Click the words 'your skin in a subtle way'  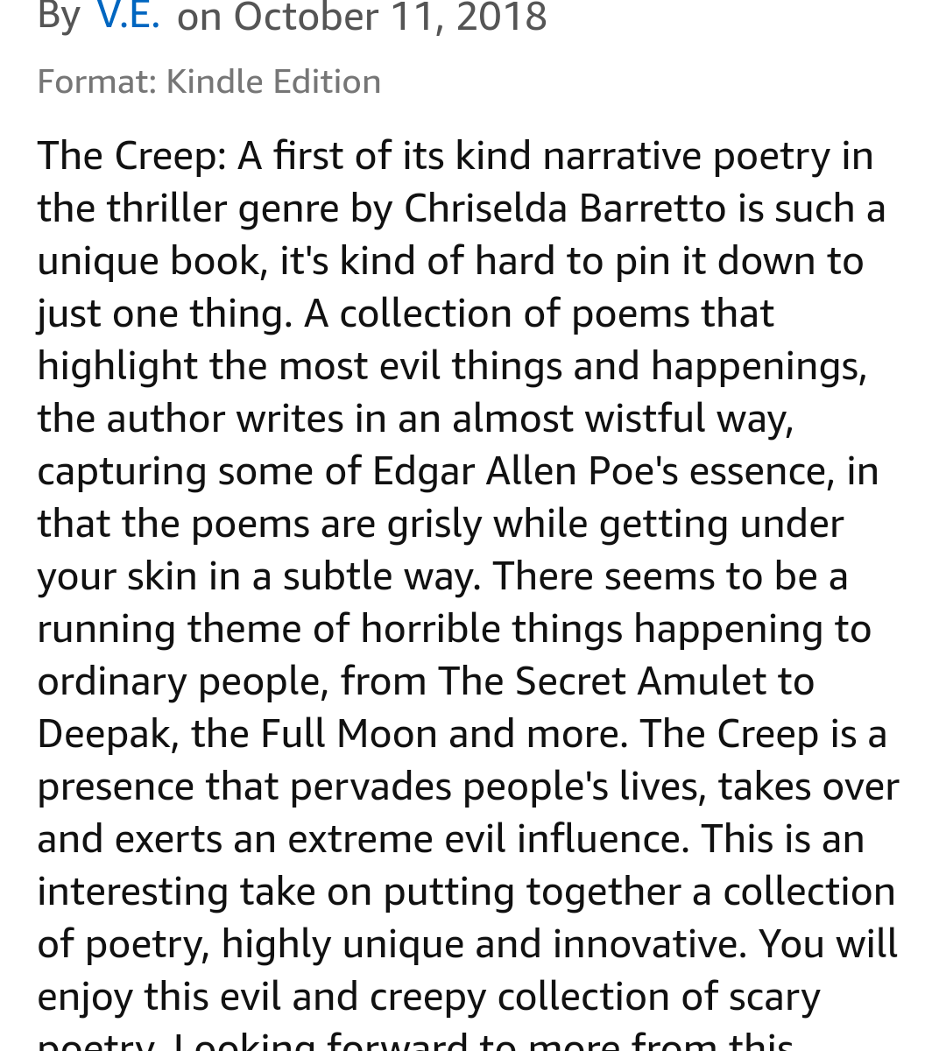[258, 576]
